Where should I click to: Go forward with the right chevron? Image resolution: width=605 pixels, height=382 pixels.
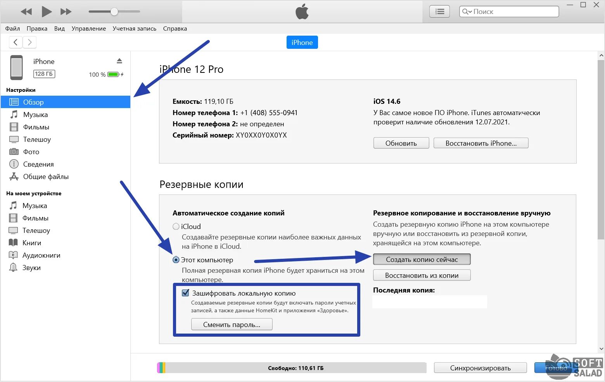(x=29, y=42)
